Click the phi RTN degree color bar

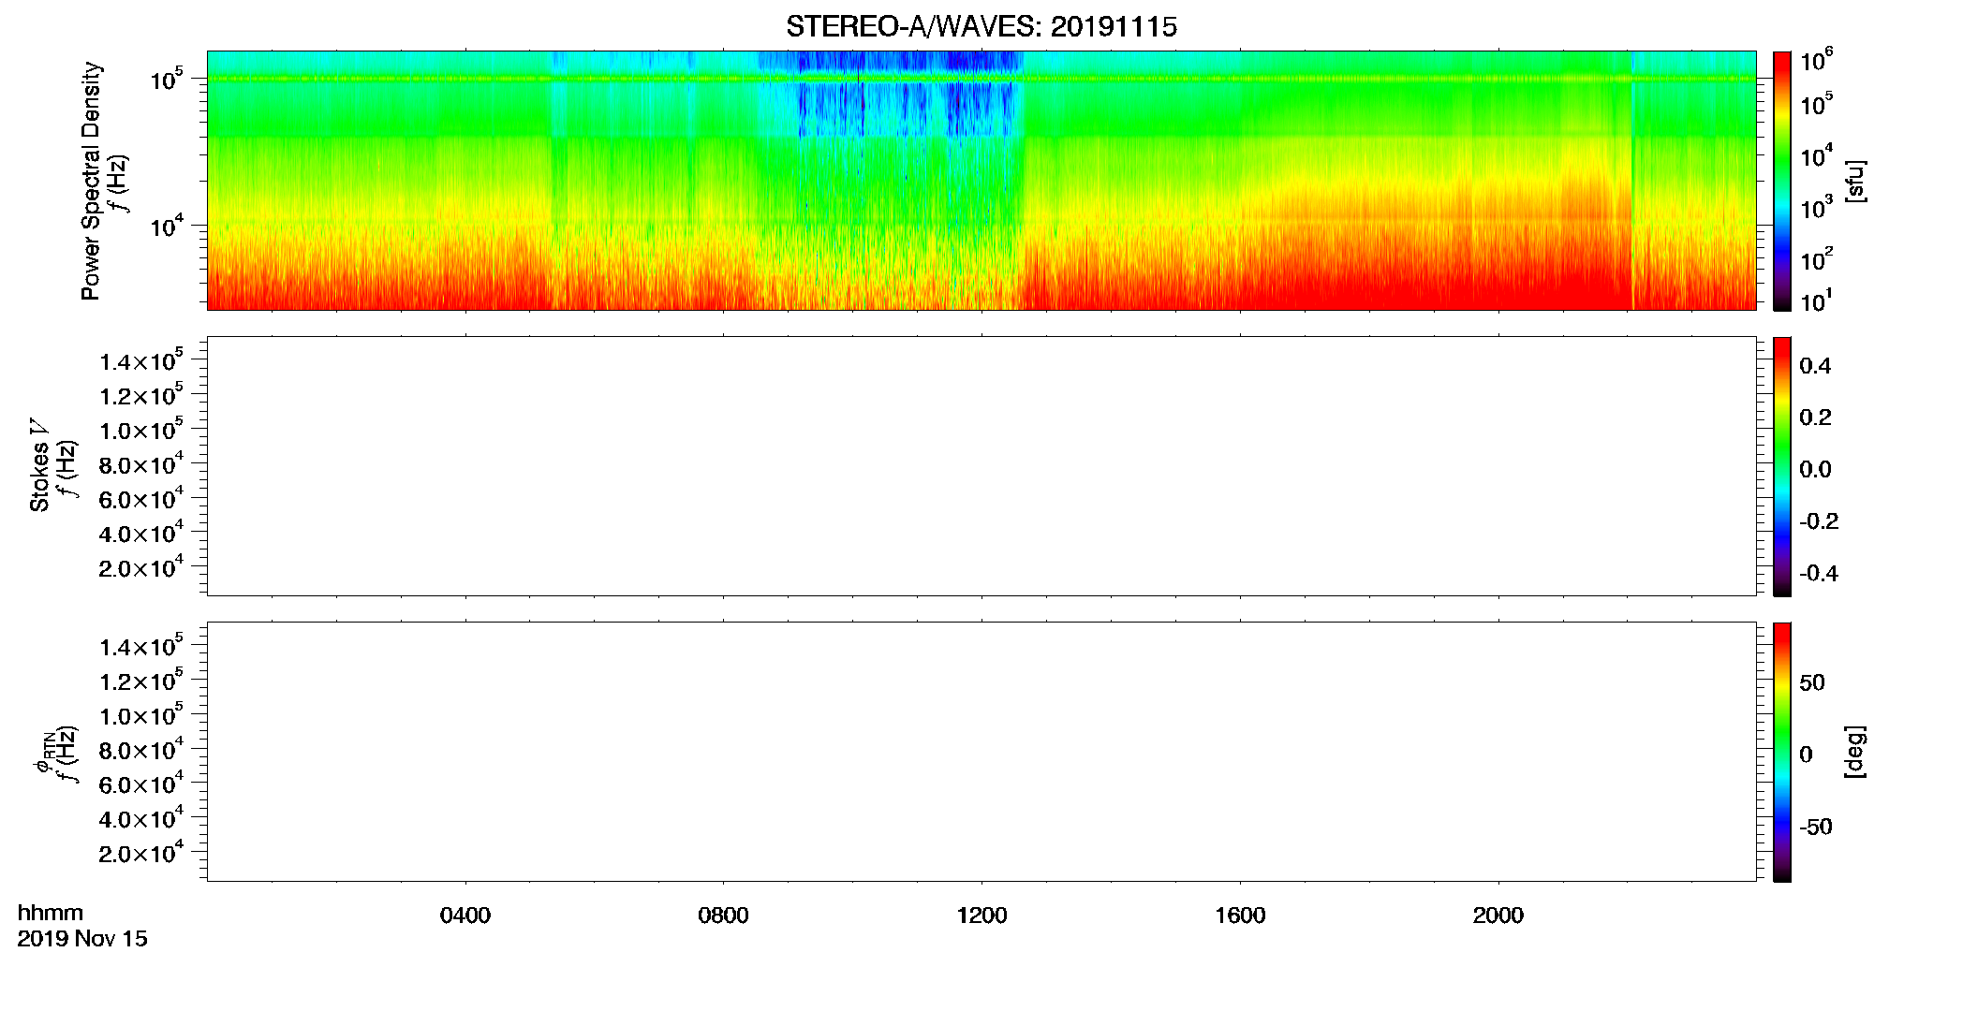(1782, 752)
